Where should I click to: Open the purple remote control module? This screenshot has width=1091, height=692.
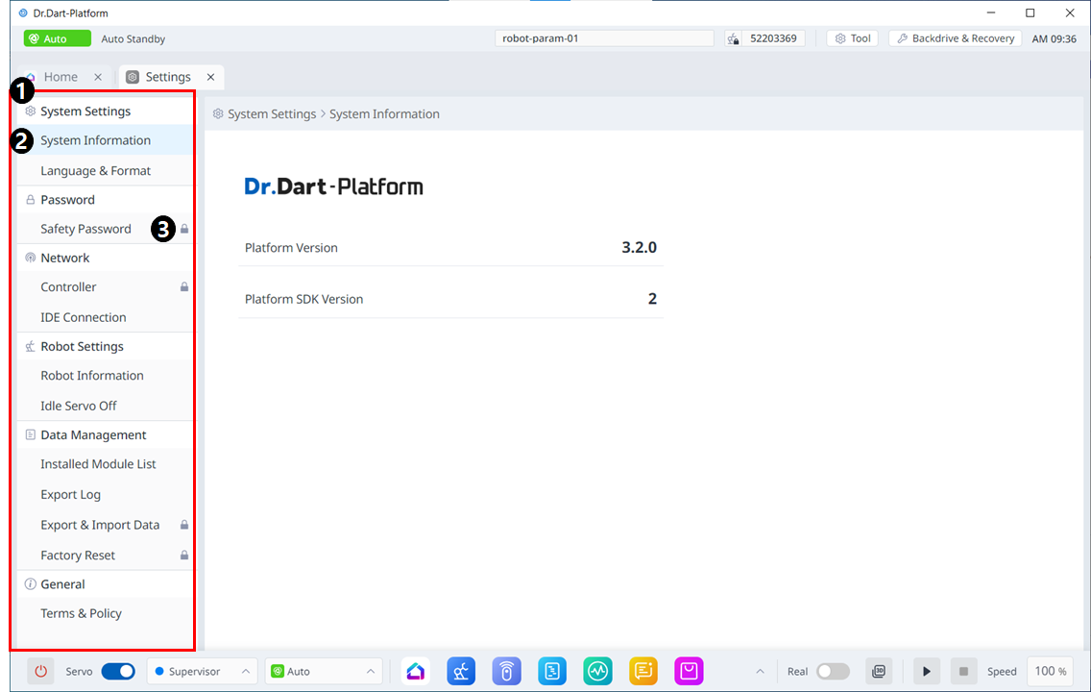pos(506,671)
